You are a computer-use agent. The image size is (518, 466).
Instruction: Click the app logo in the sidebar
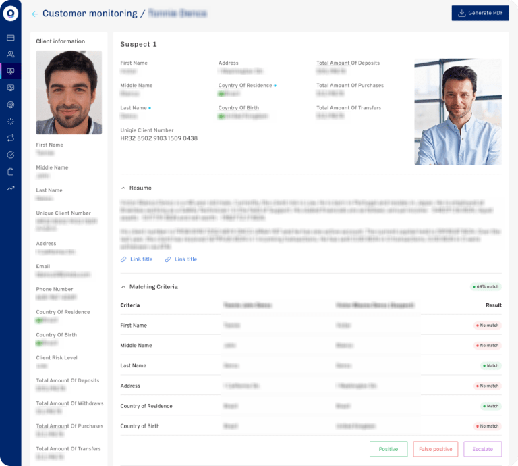pos(11,14)
